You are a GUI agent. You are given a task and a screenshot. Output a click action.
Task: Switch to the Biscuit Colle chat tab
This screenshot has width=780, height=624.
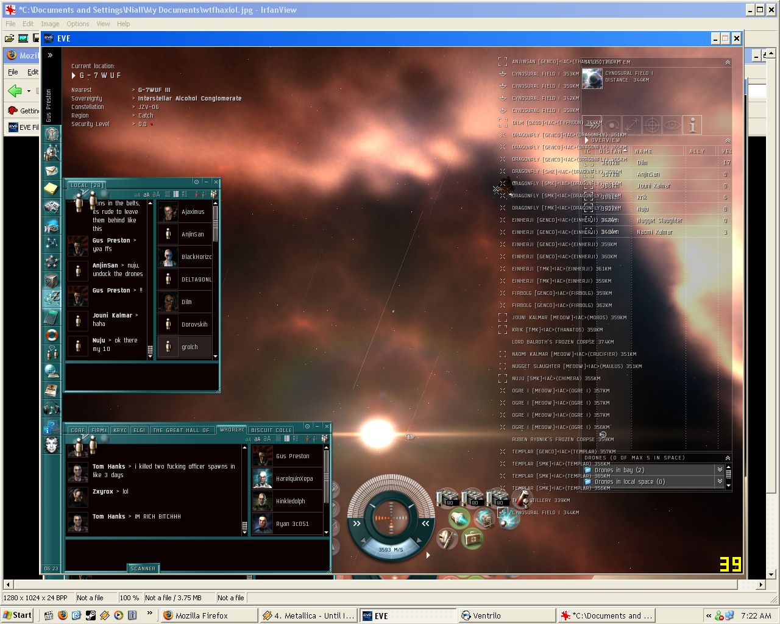[x=271, y=430]
